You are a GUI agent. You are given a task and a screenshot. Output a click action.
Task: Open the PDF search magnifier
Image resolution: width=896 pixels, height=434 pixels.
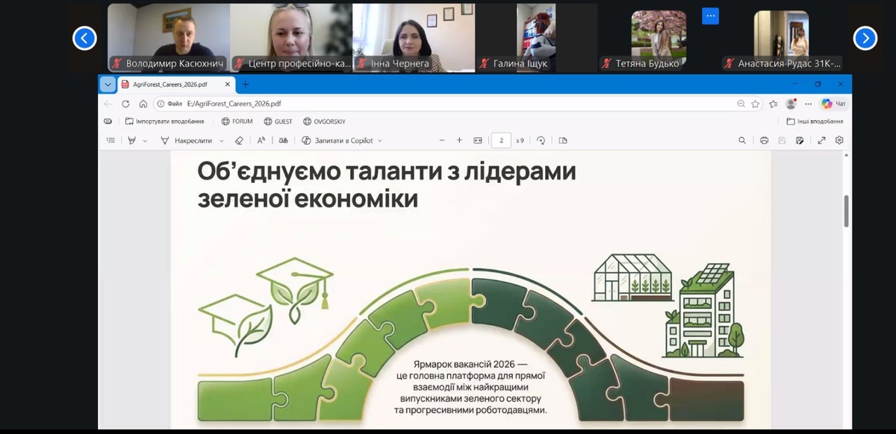pyautogui.click(x=742, y=140)
